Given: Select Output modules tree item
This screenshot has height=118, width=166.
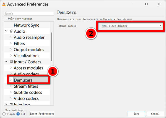Looking at the screenshot, I should pyautogui.click(x=29, y=50).
